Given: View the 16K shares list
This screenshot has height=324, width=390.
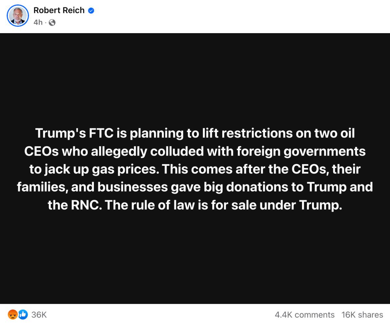Looking at the screenshot, I should click(362, 315).
